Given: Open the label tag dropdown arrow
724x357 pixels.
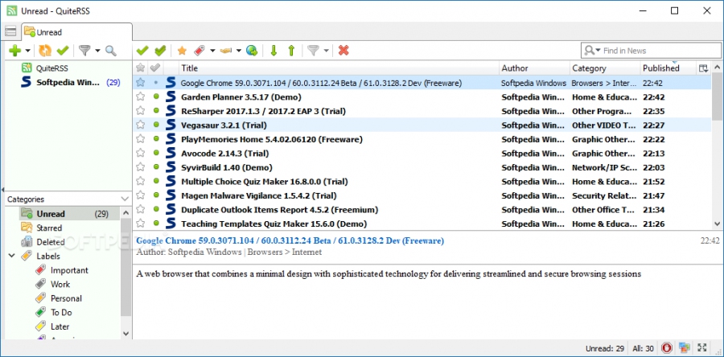Looking at the screenshot, I should 212,51.
